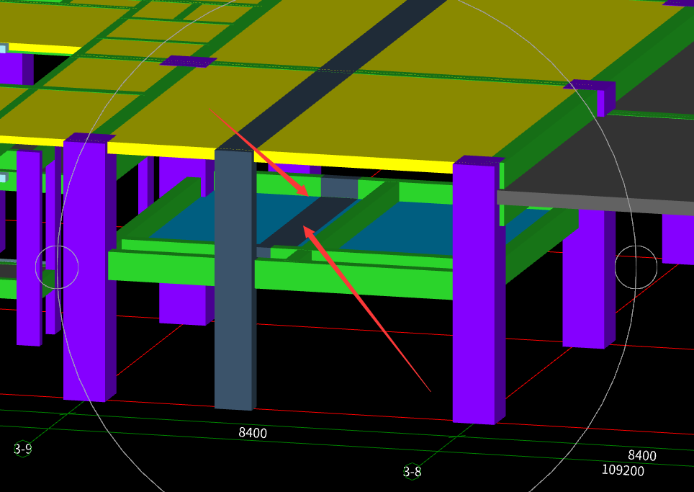This screenshot has height=492, width=694.
Task: Grab the left orbit handle circle
Action: [57, 267]
